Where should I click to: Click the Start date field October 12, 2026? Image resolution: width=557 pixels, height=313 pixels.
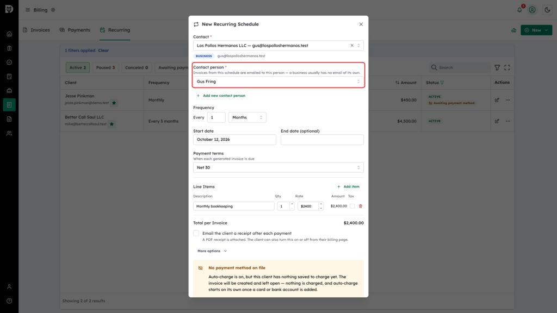click(x=234, y=140)
